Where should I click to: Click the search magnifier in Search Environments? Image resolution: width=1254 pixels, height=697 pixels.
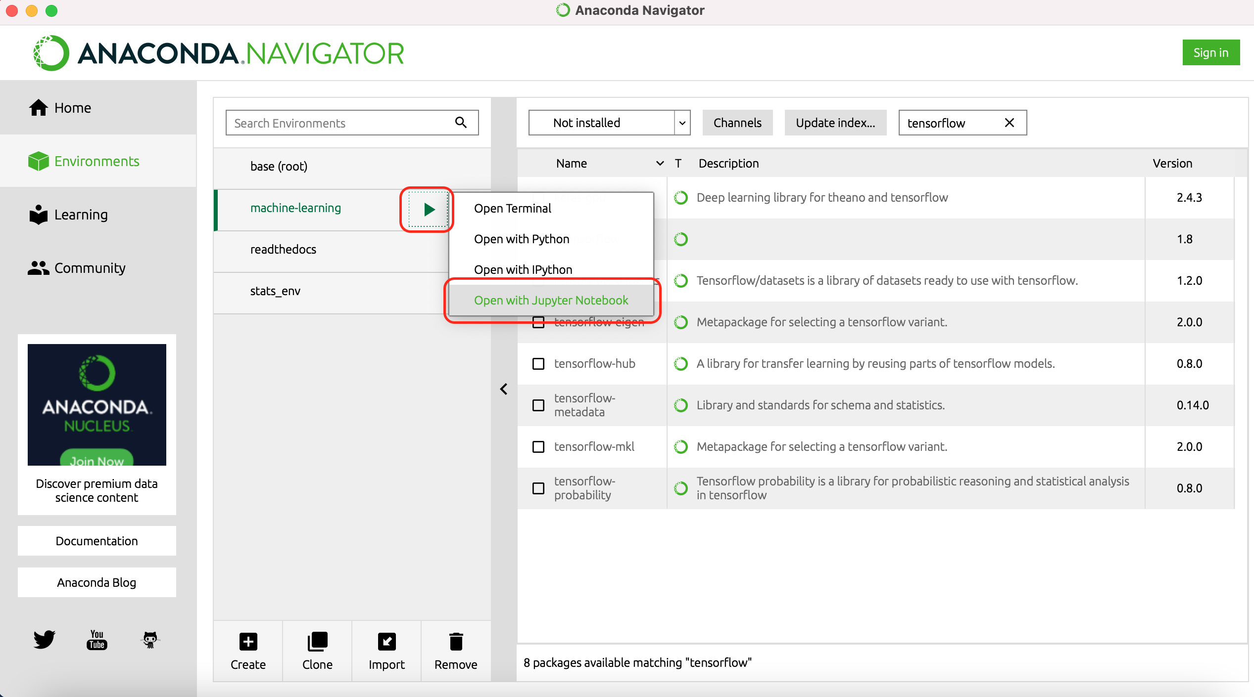[461, 123]
